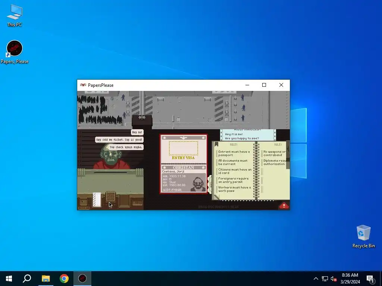Open taskbar Search

27,279
